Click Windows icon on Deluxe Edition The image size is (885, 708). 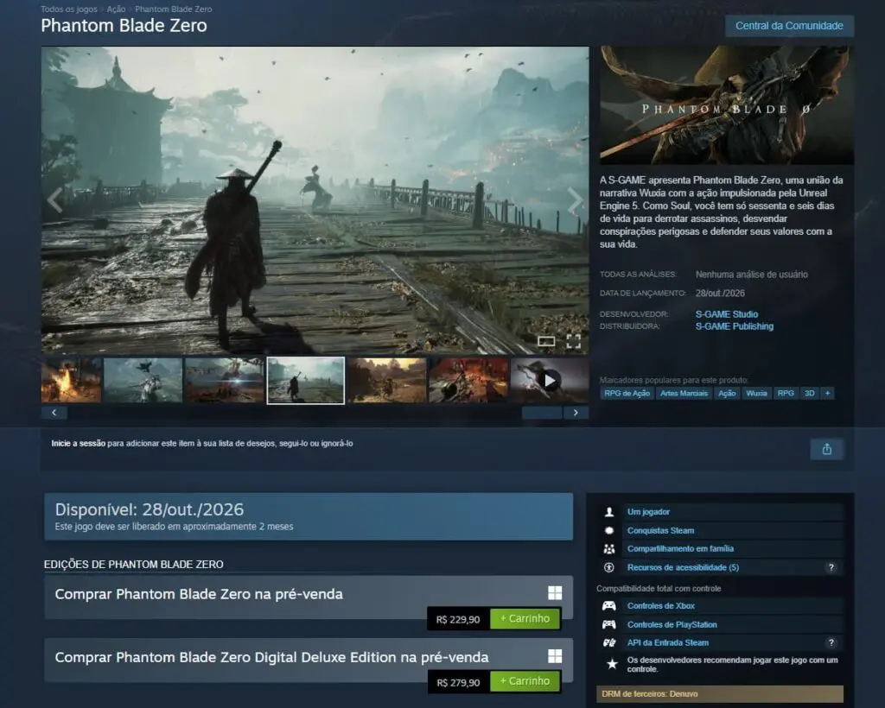[555, 655]
